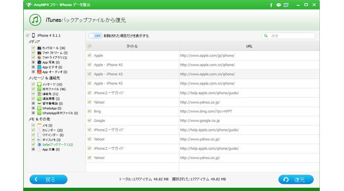
Task: Toggle the select-all checkbox in table header
Action: click(x=89, y=46)
